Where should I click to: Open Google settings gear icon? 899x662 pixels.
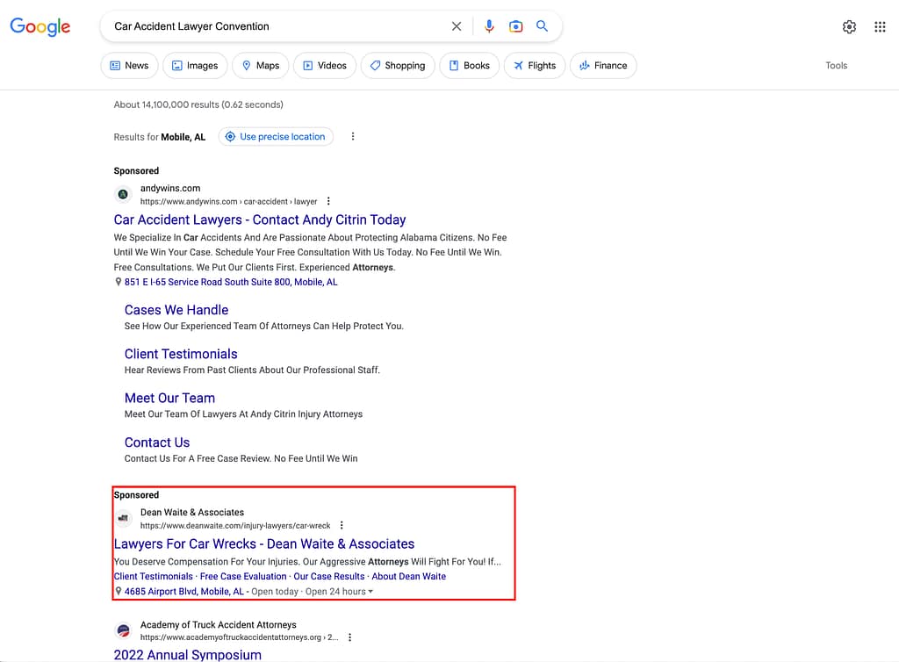pyautogui.click(x=849, y=27)
